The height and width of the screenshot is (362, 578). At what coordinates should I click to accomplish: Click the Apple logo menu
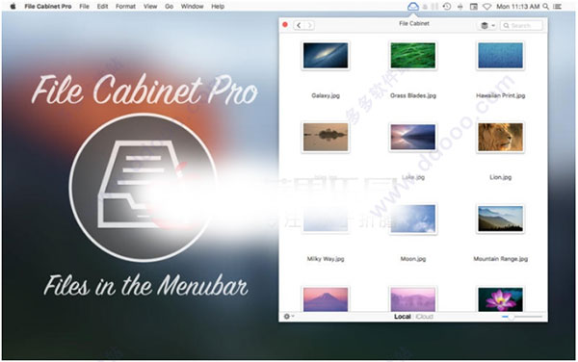pyautogui.click(x=13, y=7)
